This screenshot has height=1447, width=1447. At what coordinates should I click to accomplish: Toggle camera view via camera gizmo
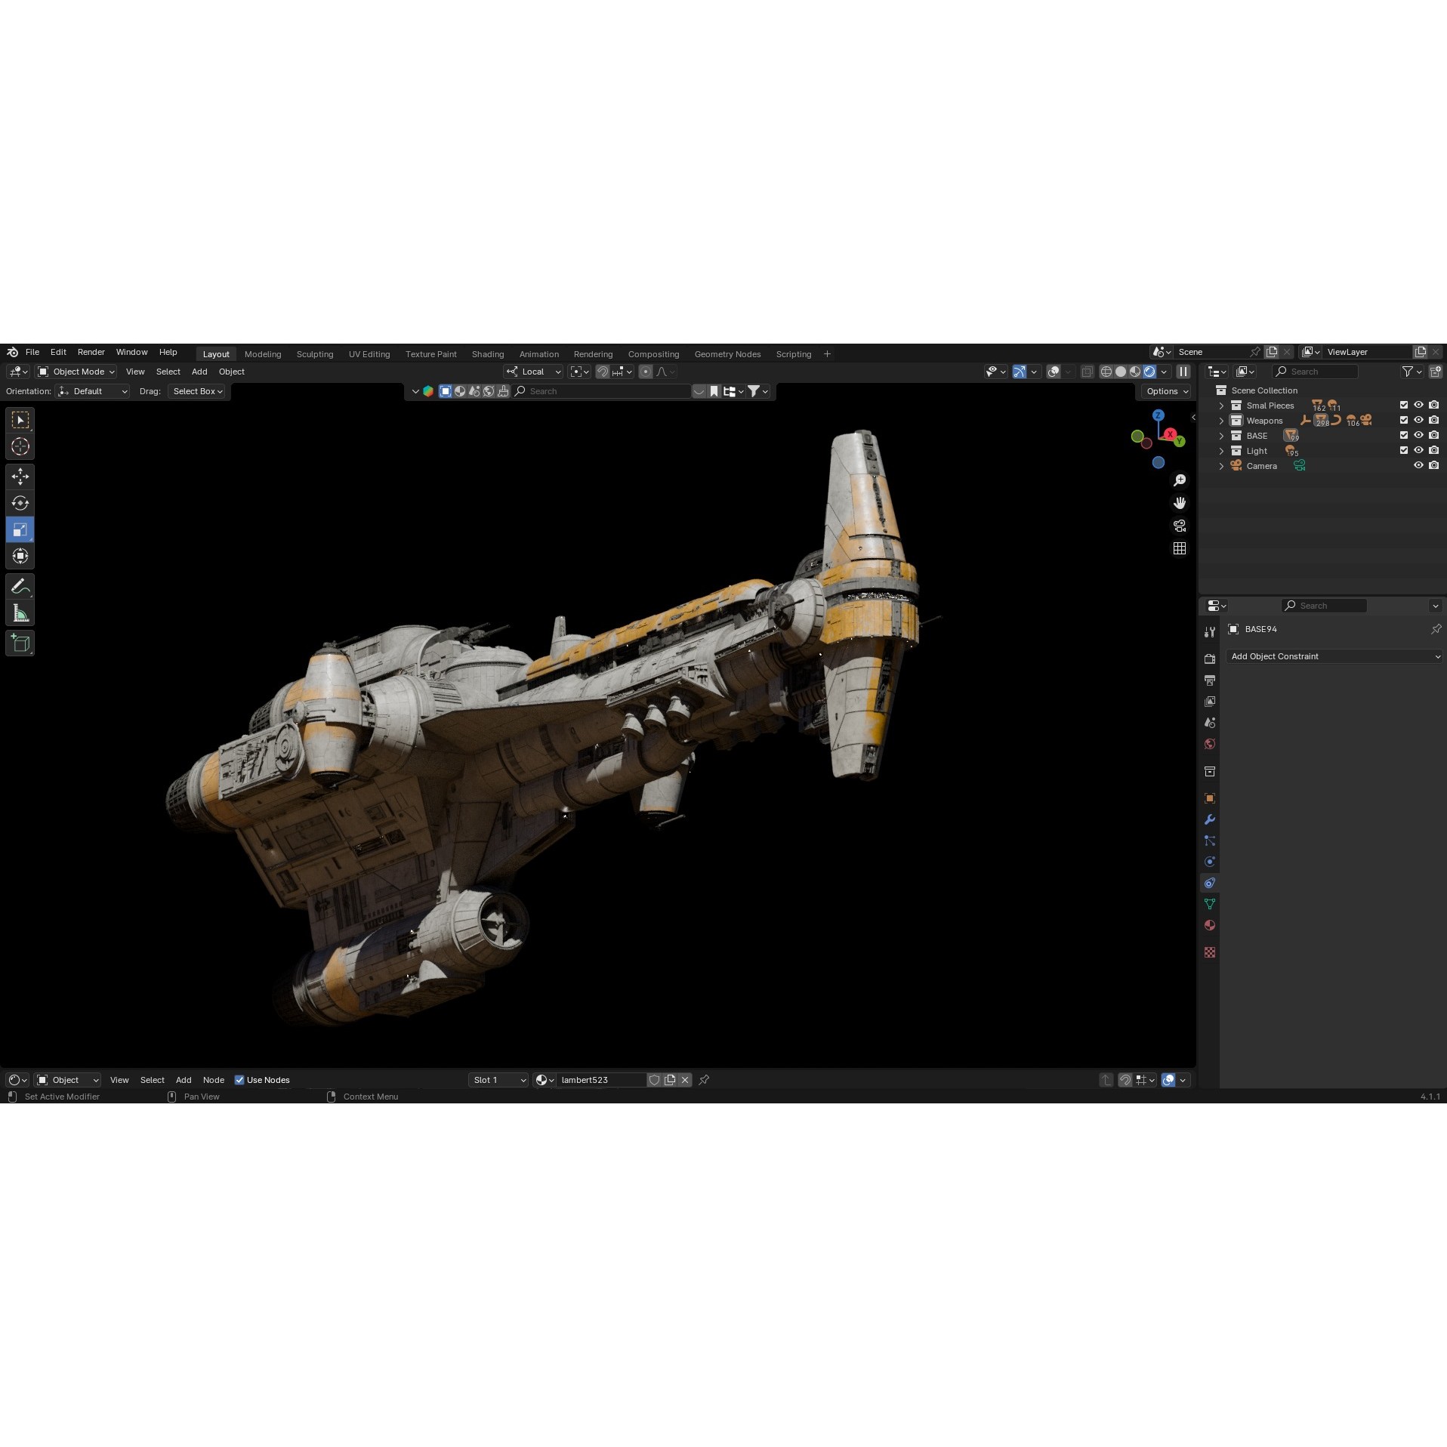click(1180, 526)
